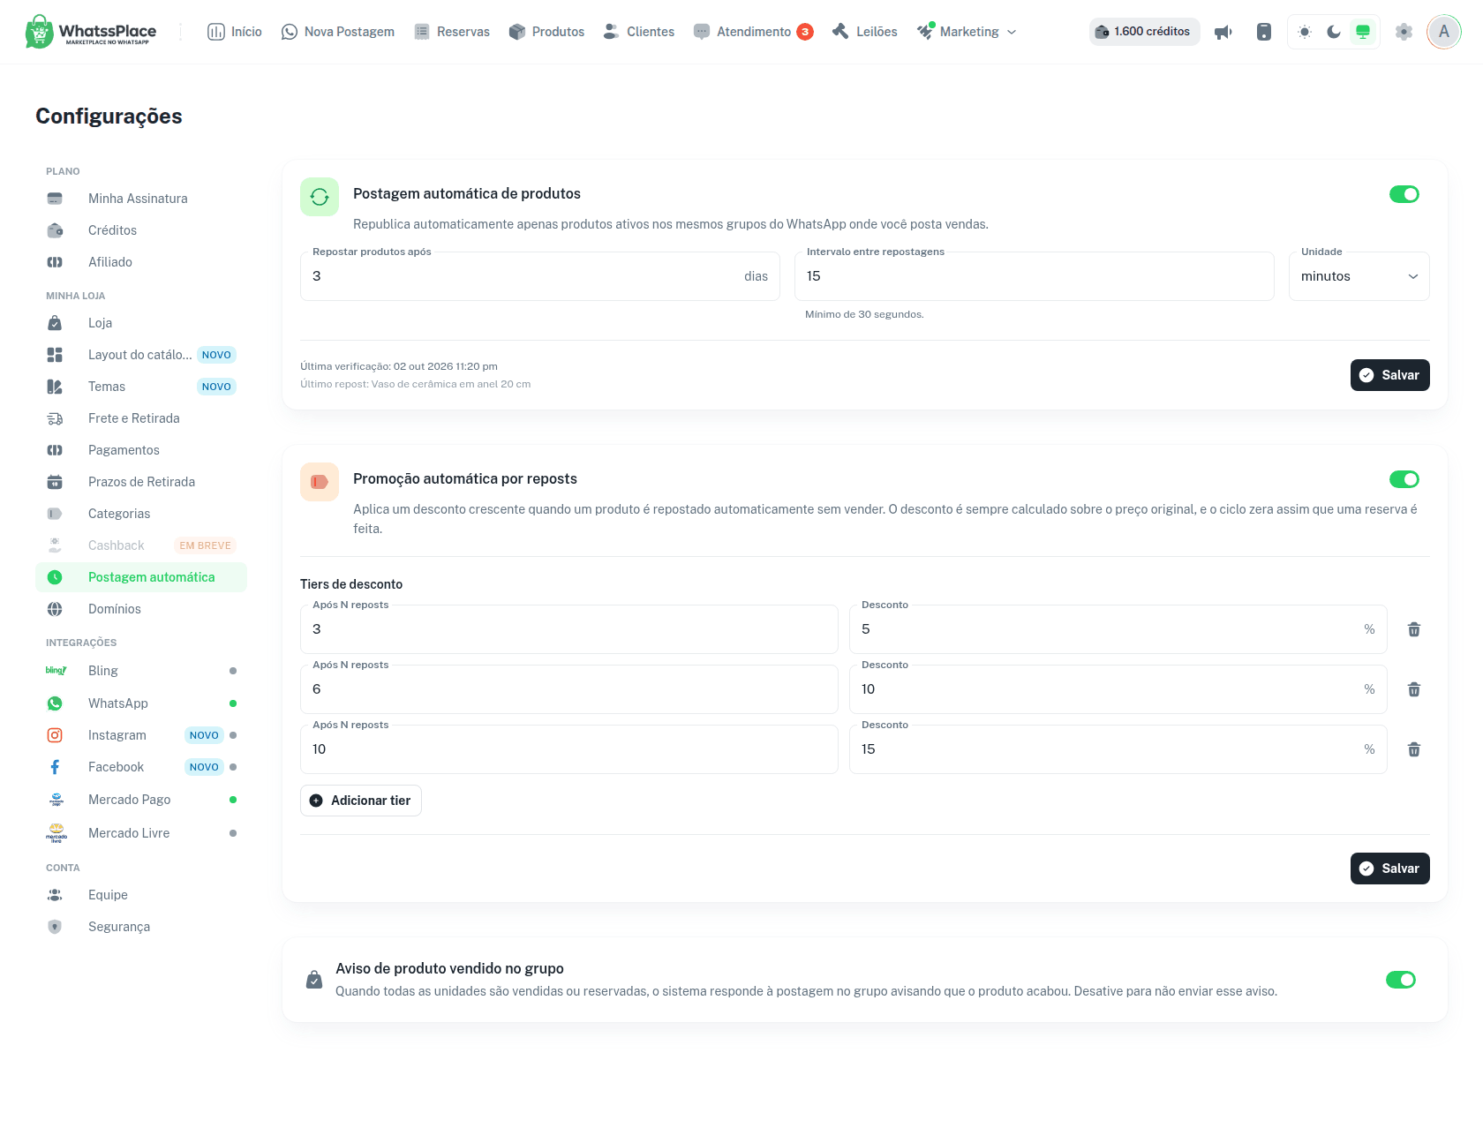Screen dimensions: 1483x1128
Task: Open user avatar A menu
Action: pyautogui.click(x=1444, y=32)
